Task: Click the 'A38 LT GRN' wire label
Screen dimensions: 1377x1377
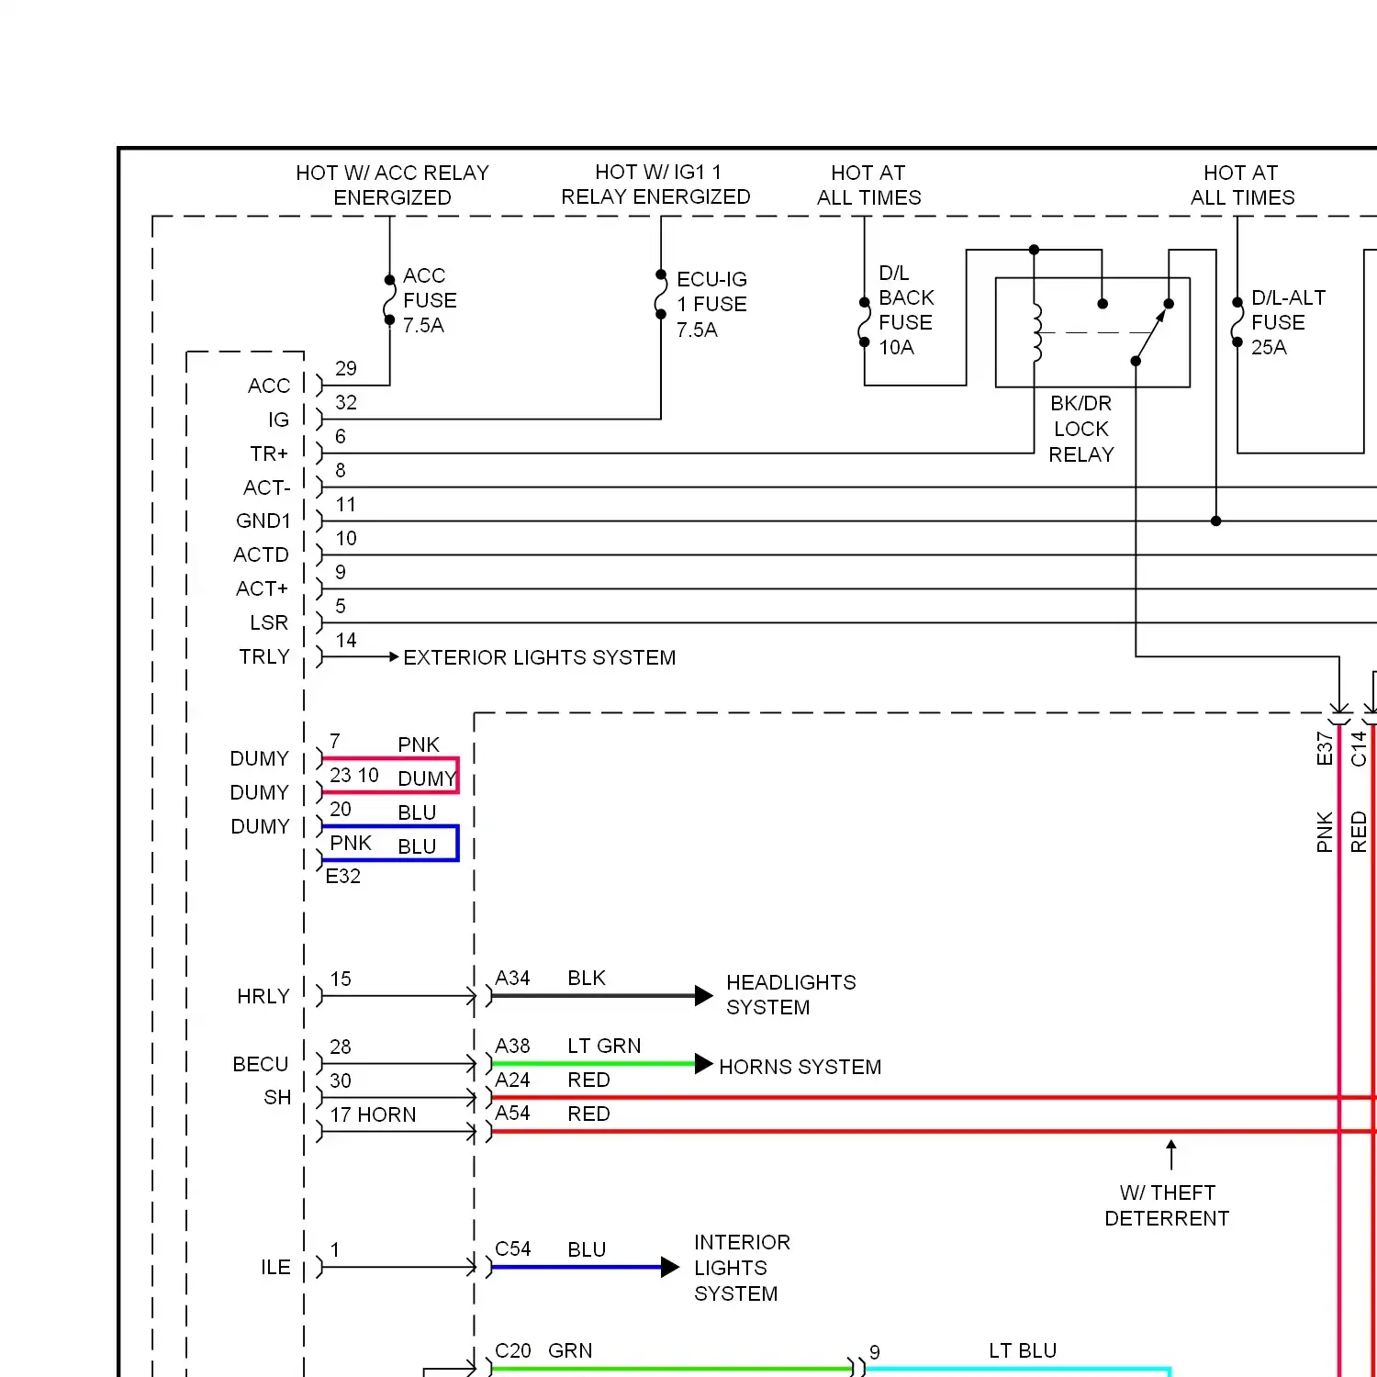Action: [567, 1047]
